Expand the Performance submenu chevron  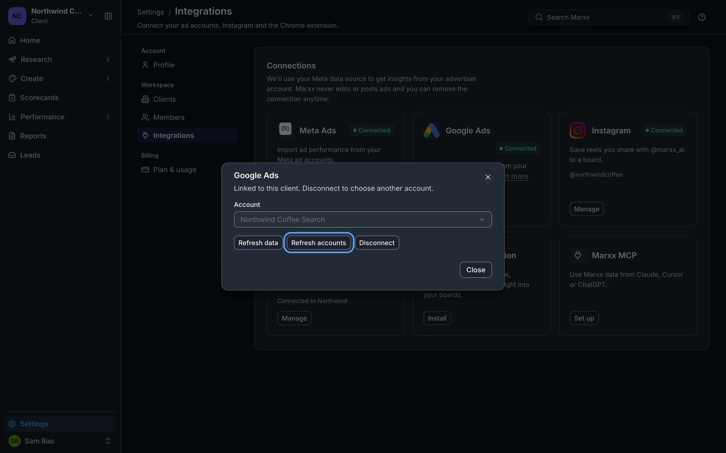(108, 117)
